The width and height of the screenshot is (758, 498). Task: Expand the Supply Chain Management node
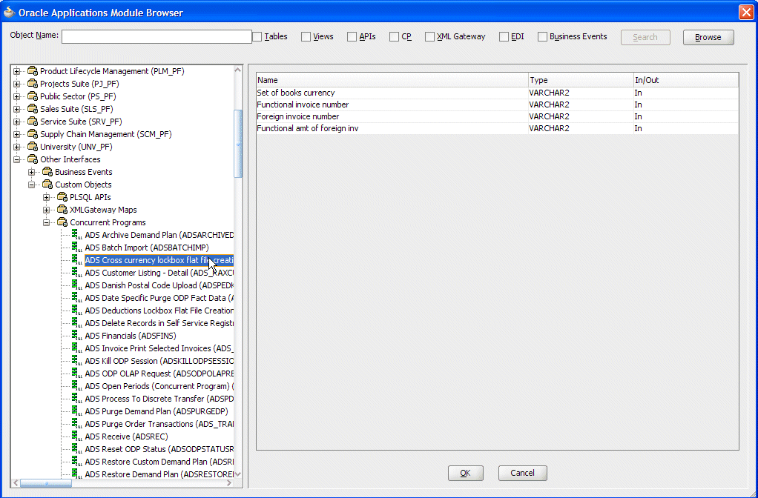17,134
